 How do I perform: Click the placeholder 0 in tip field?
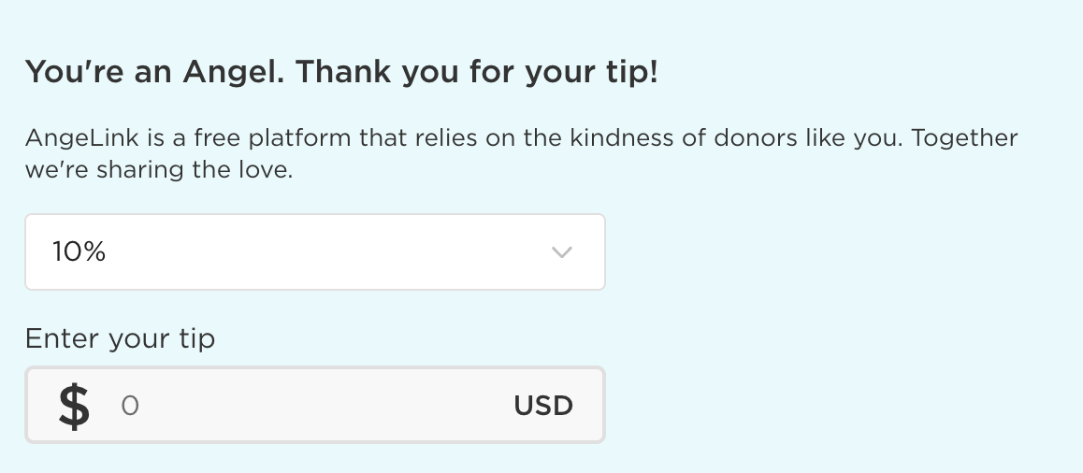[130, 406]
